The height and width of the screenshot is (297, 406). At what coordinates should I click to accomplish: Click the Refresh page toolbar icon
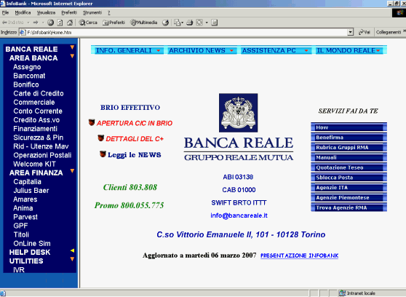[x=60, y=23]
